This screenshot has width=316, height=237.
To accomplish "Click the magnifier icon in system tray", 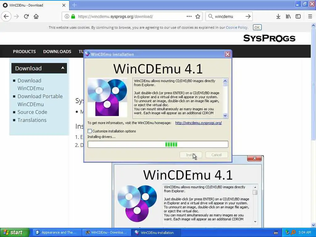I will coord(293,232).
